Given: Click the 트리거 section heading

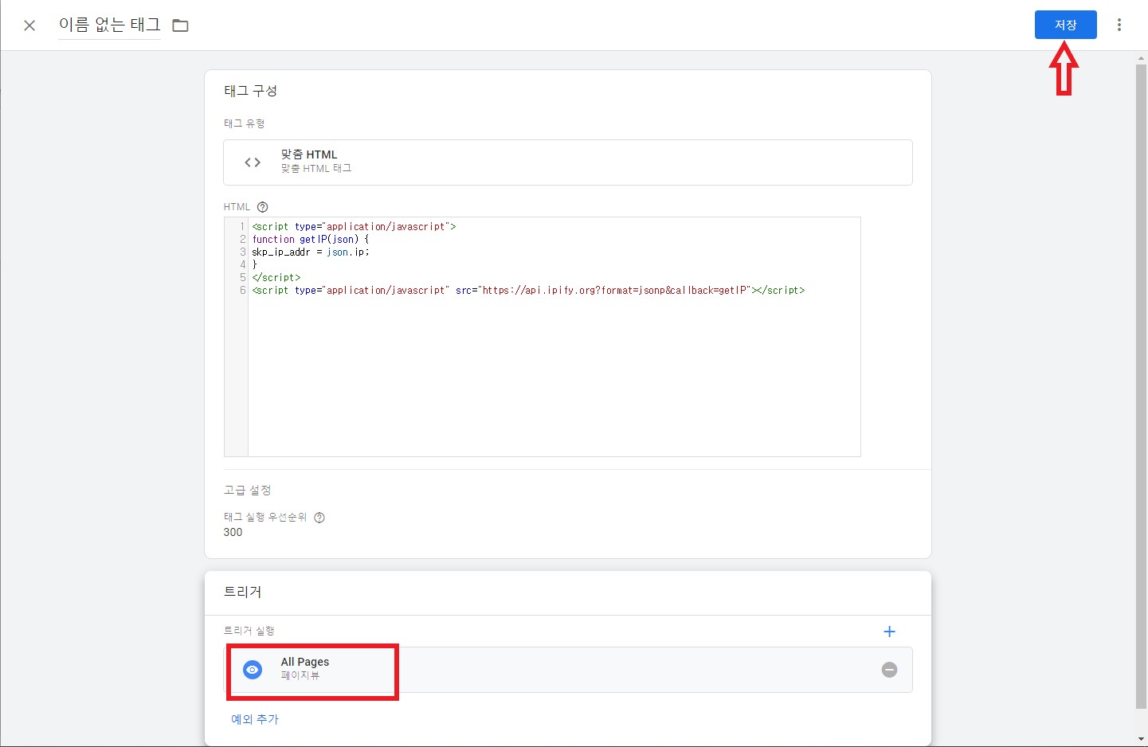Looking at the screenshot, I should coord(243,592).
